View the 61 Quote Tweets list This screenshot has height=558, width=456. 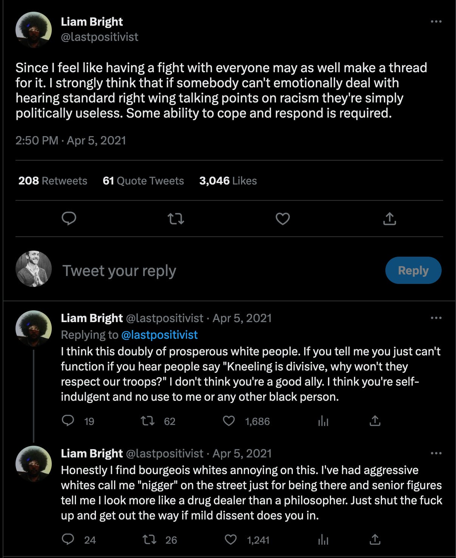pyautogui.click(x=143, y=181)
